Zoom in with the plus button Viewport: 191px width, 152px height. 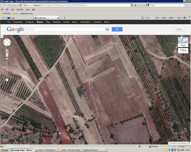coord(7,56)
